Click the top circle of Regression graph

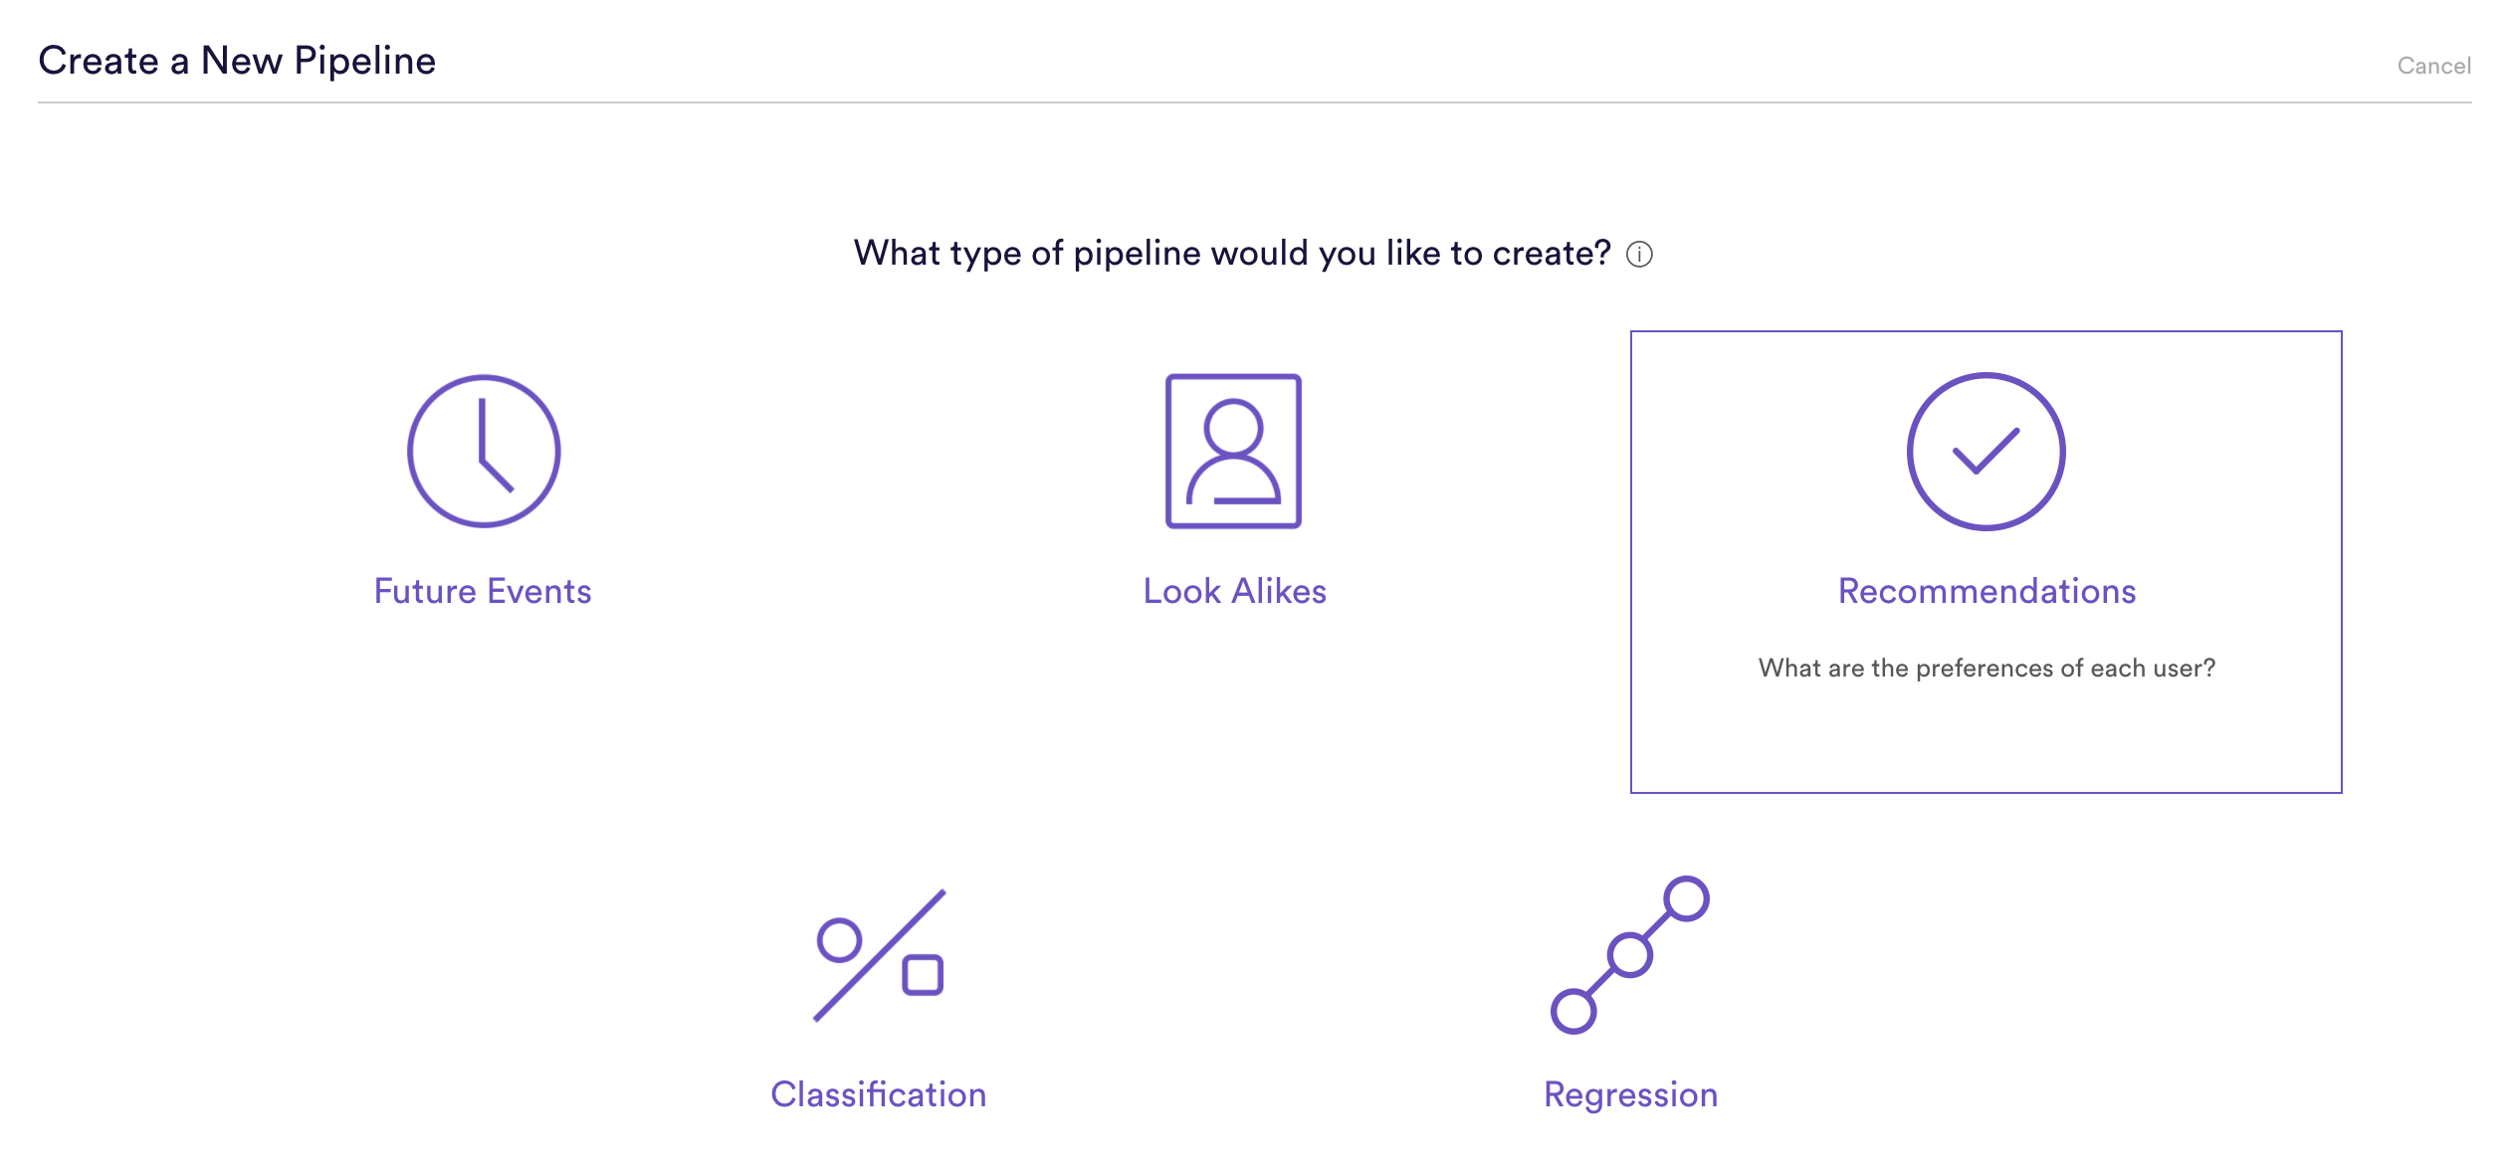pos(1687,898)
